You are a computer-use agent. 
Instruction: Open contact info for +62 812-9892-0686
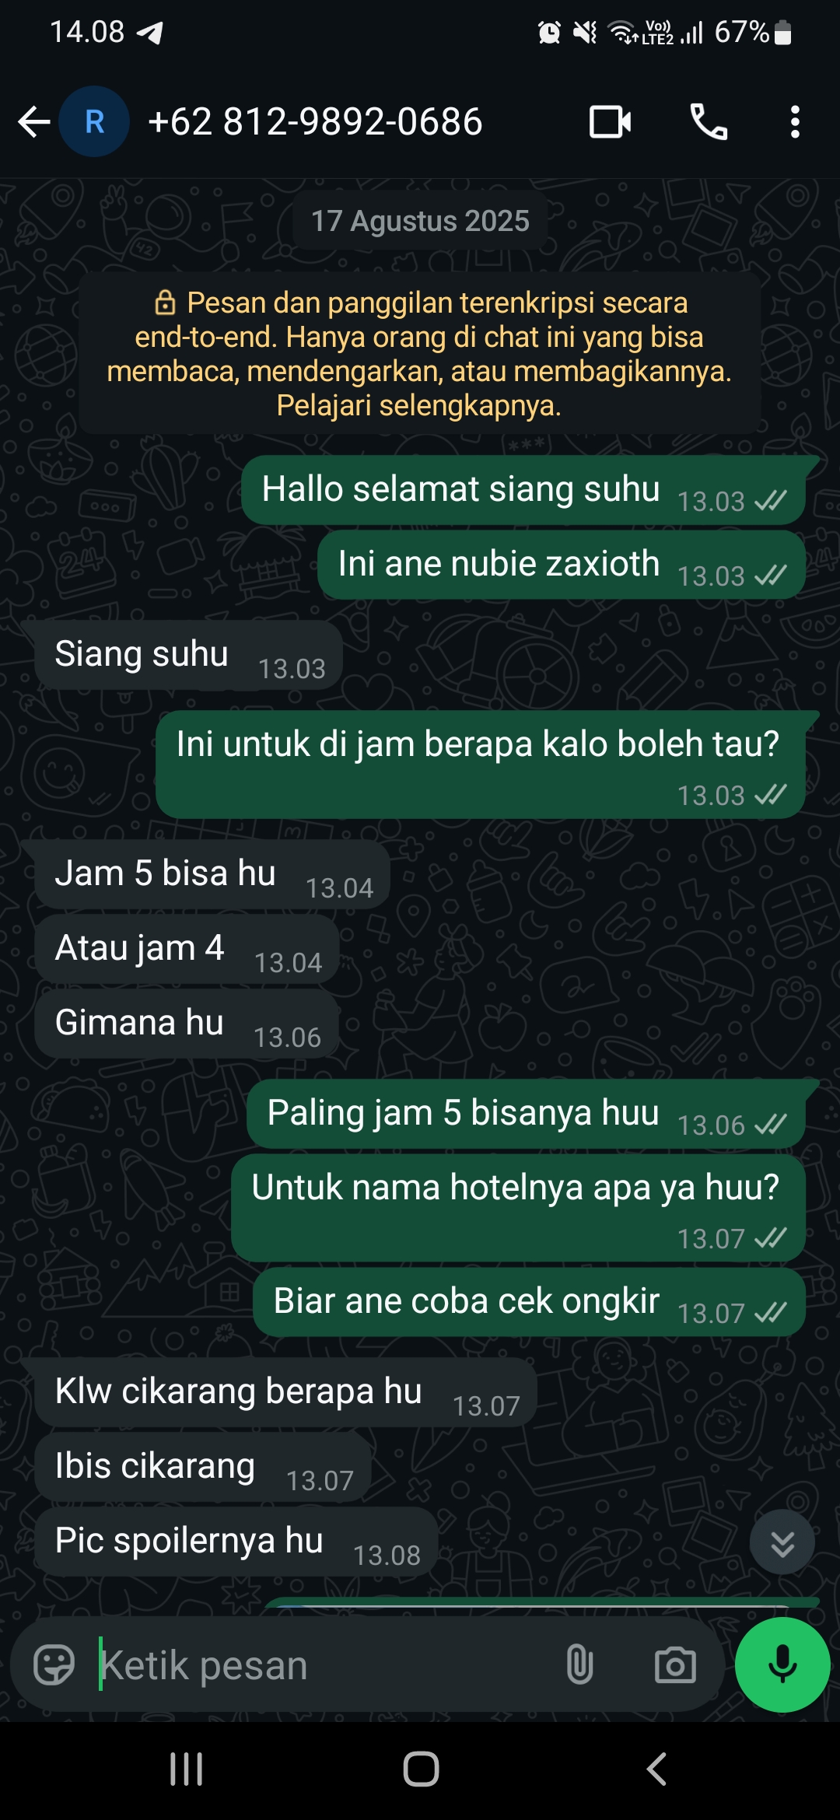pos(315,122)
